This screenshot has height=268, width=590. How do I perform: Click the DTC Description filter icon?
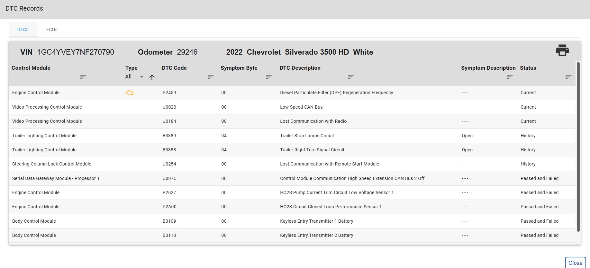click(351, 77)
